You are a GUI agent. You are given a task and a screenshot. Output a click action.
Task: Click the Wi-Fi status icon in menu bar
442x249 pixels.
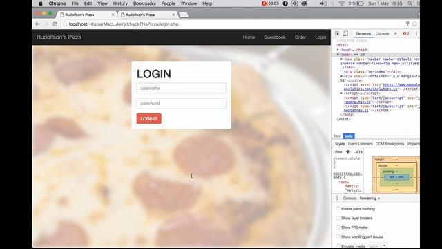point(341,3)
